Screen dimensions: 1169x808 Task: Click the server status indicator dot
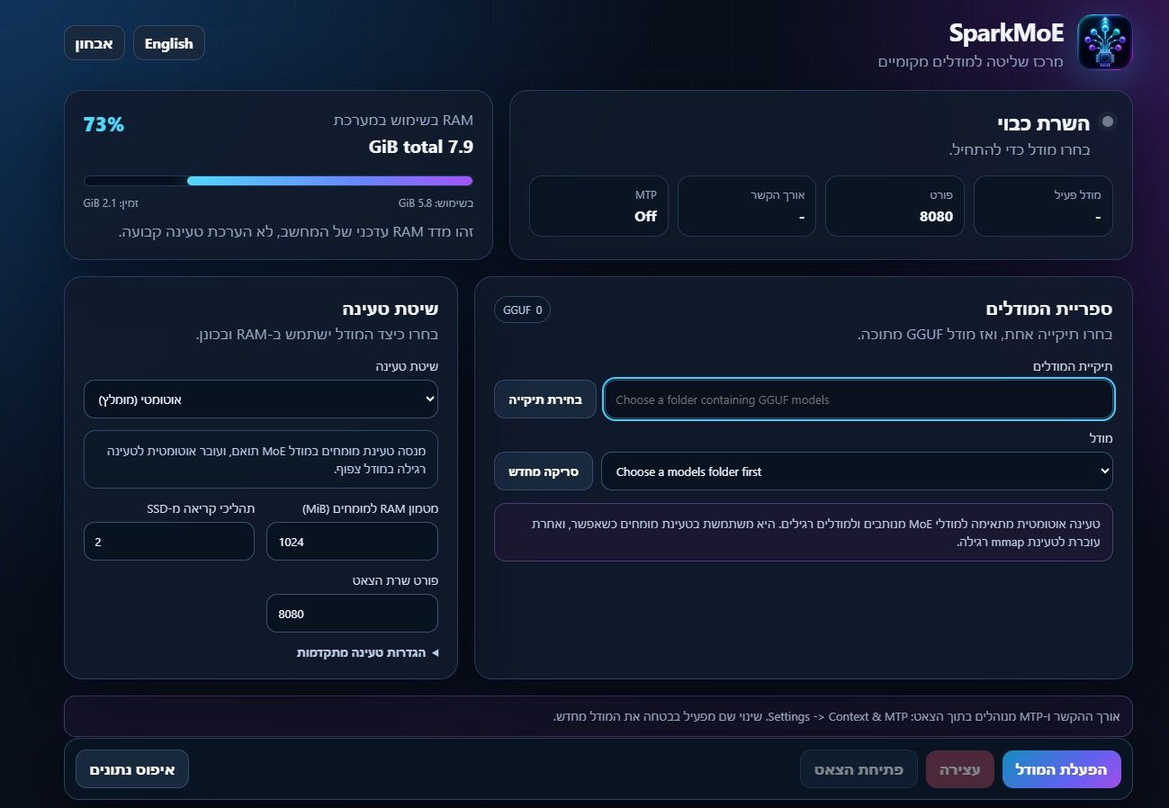pyautogui.click(x=1107, y=121)
